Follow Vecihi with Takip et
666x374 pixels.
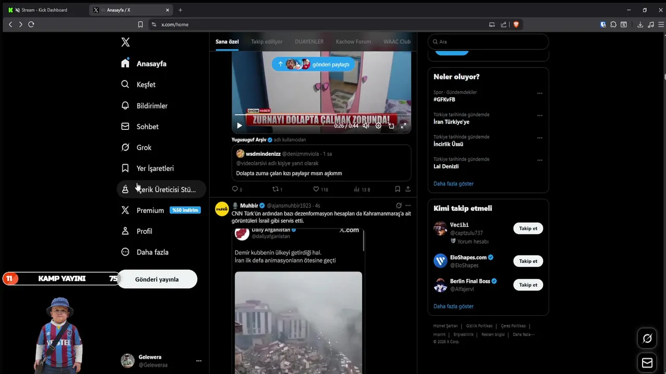tap(528, 229)
